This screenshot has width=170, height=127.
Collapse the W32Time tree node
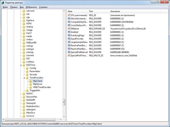pyautogui.click(x=21, y=65)
